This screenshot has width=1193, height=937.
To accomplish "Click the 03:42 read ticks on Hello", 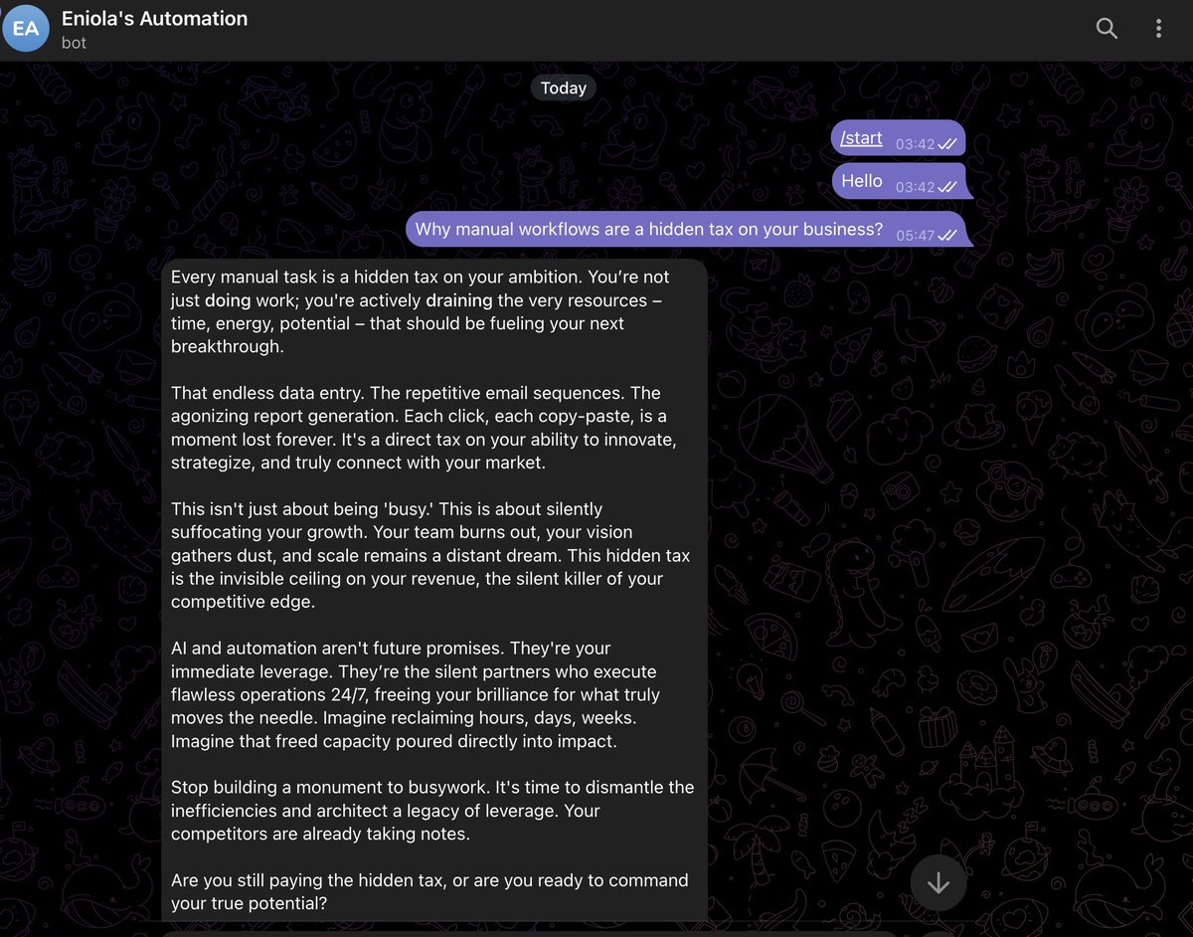I will [946, 187].
